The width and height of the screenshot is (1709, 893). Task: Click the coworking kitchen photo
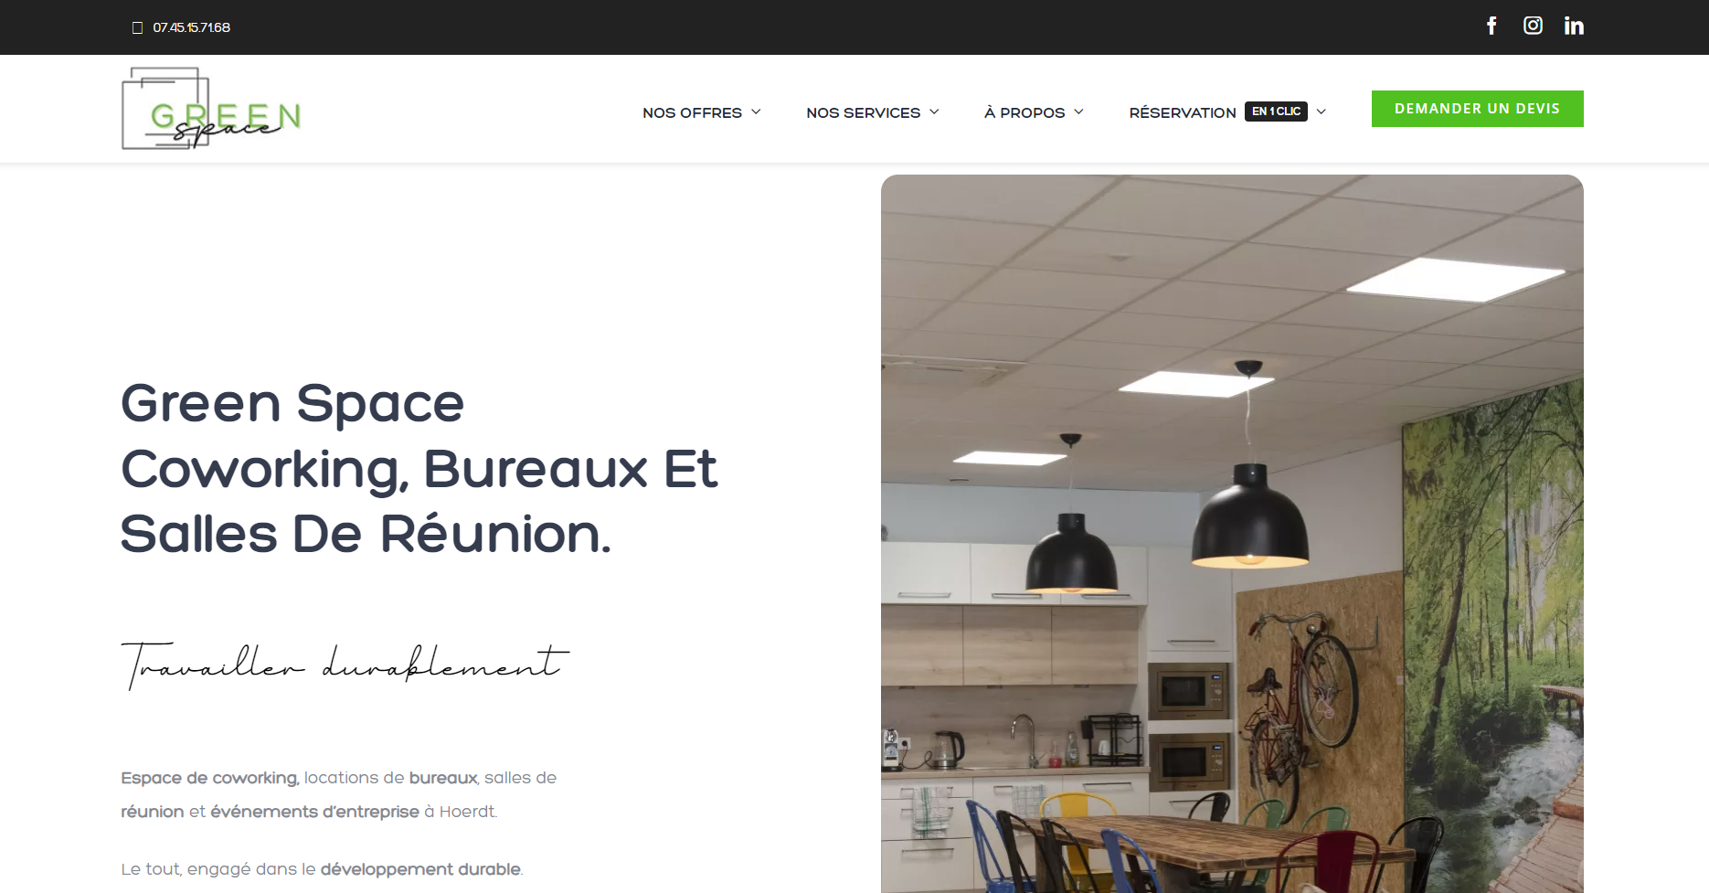[1232, 534]
